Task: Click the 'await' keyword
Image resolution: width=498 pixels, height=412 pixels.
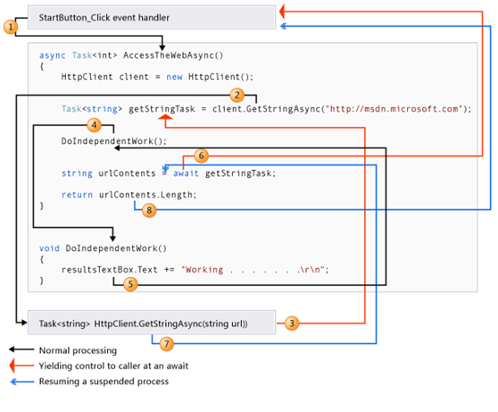Action: click(x=186, y=173)
